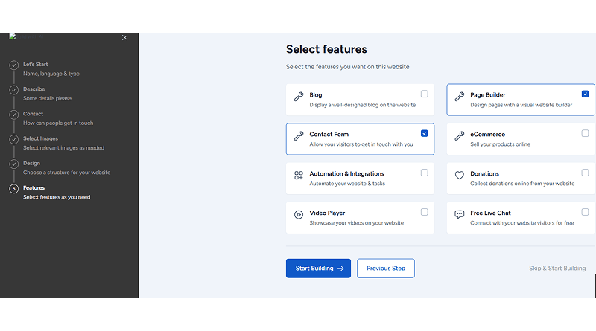Select the Blog feature title
This screenshot has width=596, height=331.
point(315,95)
